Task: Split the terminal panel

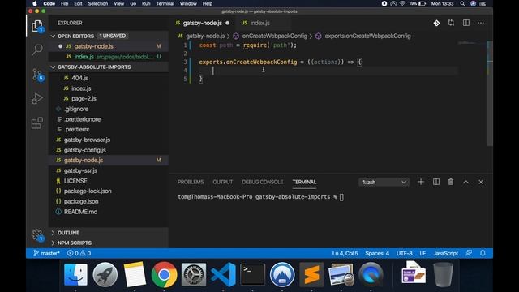Action: (x=436, y=182)
